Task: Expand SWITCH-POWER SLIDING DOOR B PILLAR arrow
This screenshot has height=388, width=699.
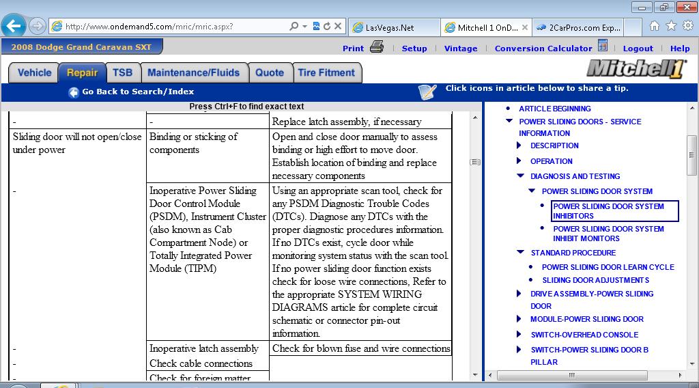Action: coord(519,349)
